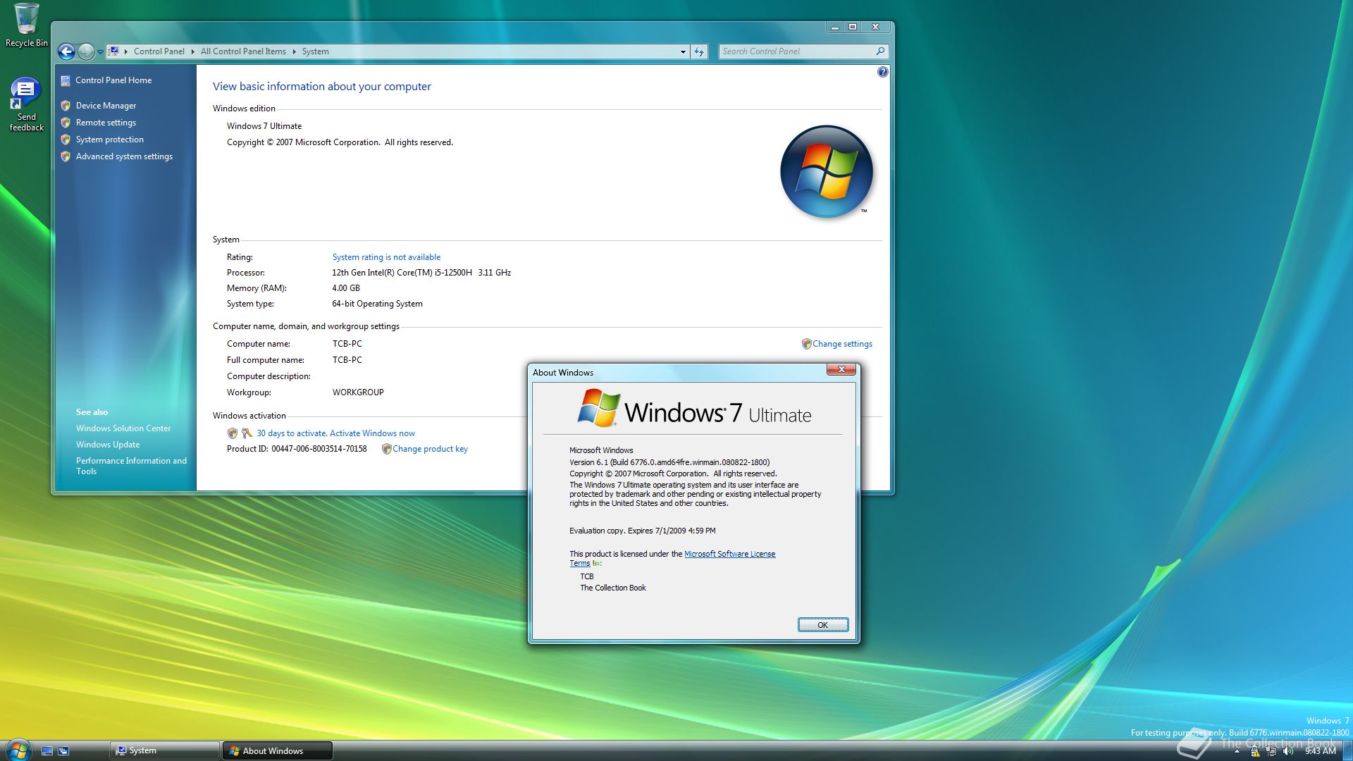The height and width of the screenshot is (761, 1353).
Task: Open Windows Solution Center under See also
Action: [x=123, y=428]
